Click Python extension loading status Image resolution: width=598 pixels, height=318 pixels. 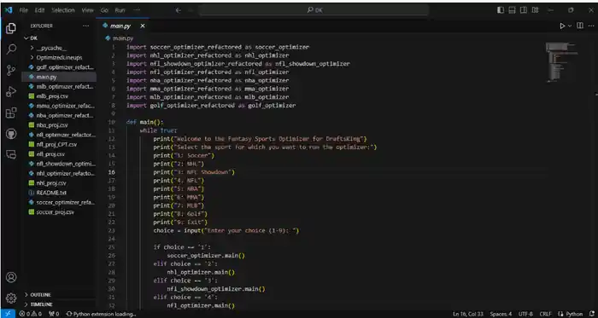tap(101, 314)
